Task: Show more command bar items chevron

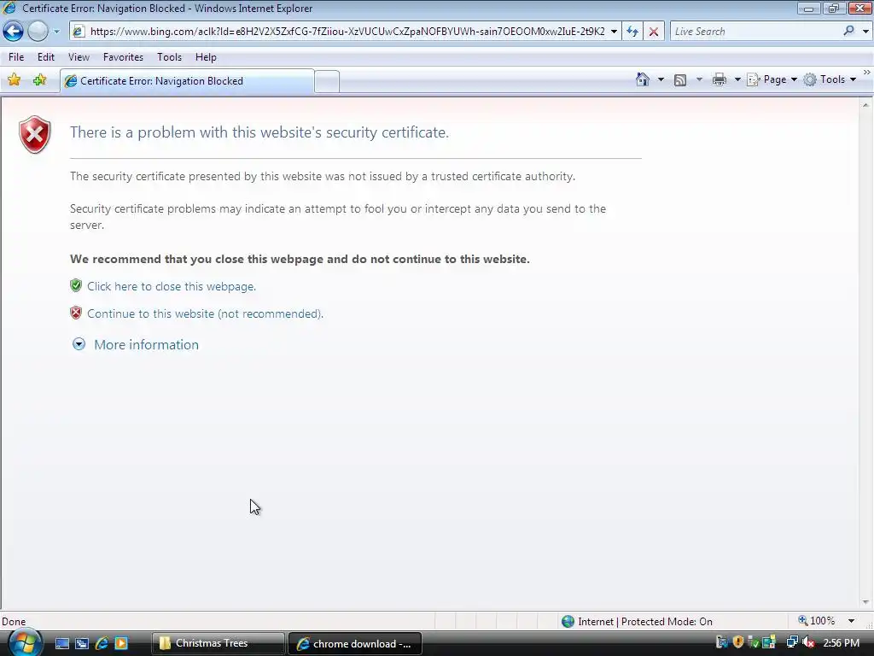Action: (x=867, y=73)
